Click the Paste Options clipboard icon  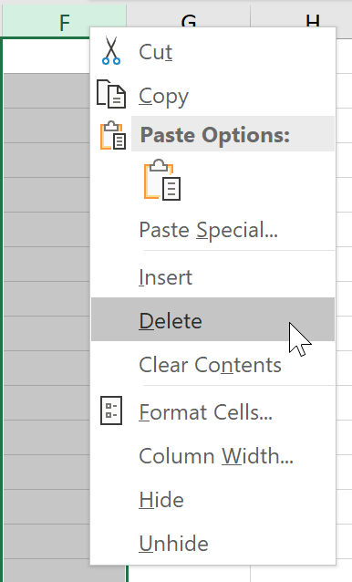113,135
